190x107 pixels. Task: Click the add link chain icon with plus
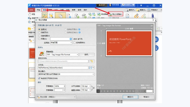pos(144,16)
